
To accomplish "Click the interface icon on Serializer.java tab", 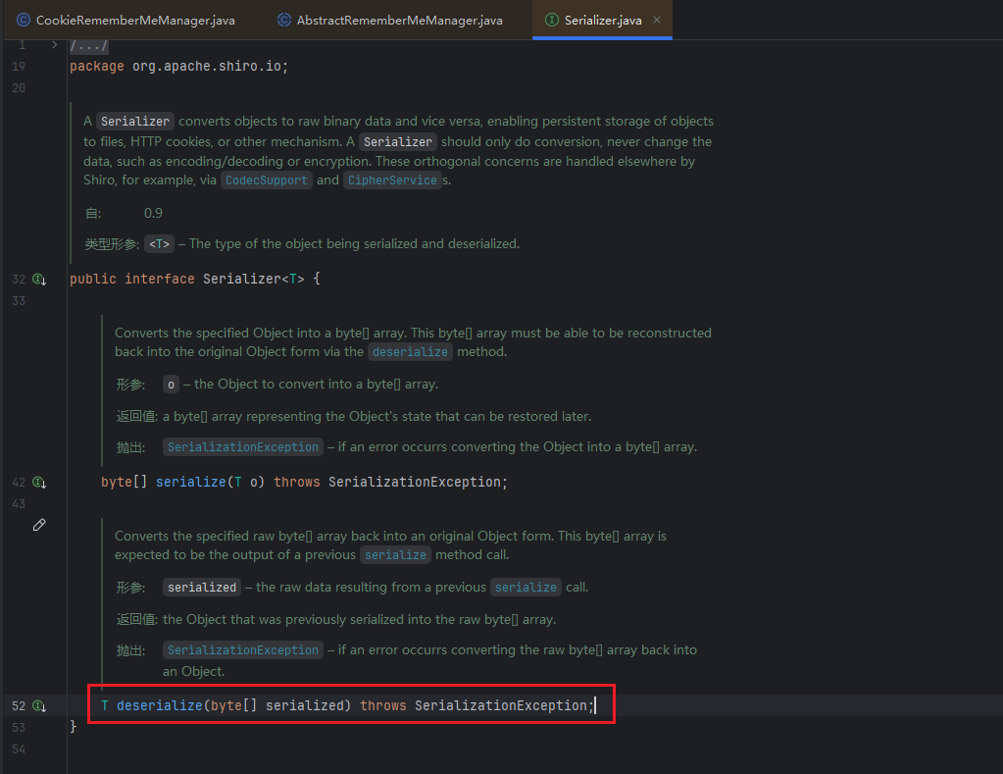I will (551, 20).
